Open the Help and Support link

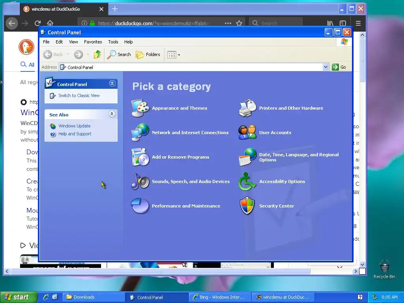[75, 134]
